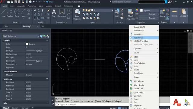The height and width of the screenshot is (109, 193).
Task: Expand the Annotation panel dropdown
Action: click(62, 22)
